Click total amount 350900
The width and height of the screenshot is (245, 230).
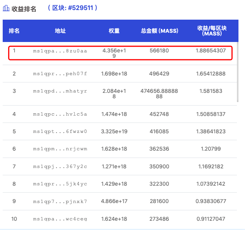[x=159, y=166]
